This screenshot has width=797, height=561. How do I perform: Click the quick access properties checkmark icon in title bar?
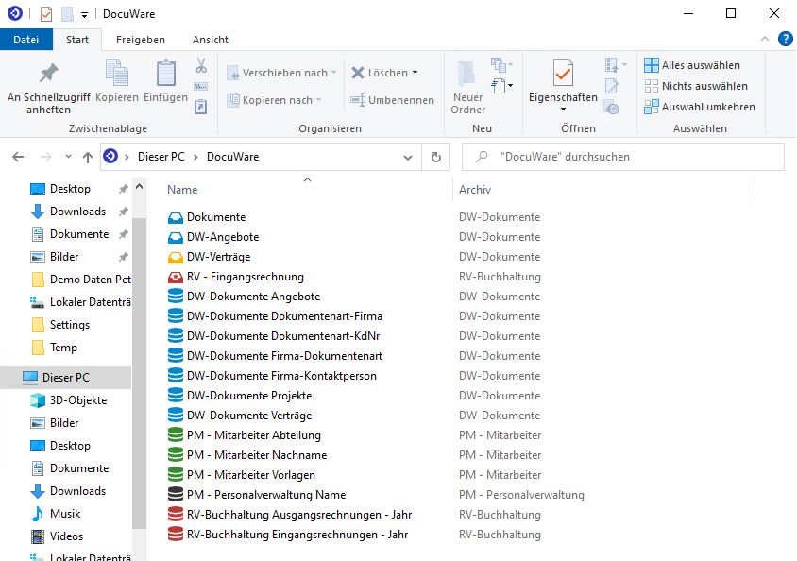46,14
